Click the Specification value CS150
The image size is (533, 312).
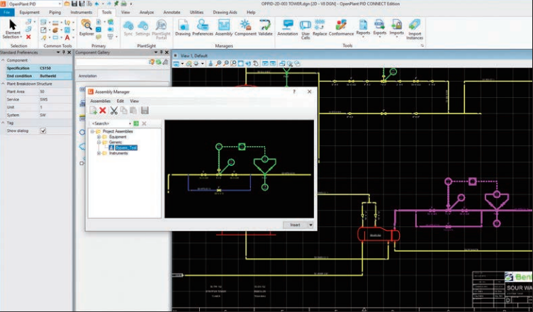[x=45, y=68]
